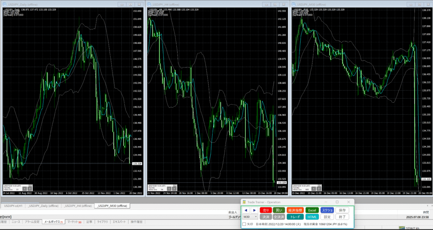Click the green 買い buy button
This screenshot has width=433, height=230.
point(279,210)
